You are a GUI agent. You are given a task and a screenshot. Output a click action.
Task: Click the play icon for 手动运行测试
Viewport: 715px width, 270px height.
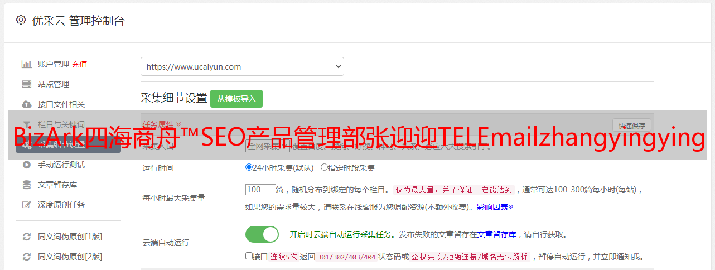pos(26,165)
